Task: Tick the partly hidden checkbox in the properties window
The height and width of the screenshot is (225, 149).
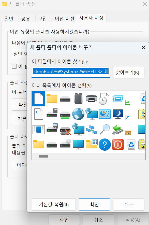Action: (14, 66)
